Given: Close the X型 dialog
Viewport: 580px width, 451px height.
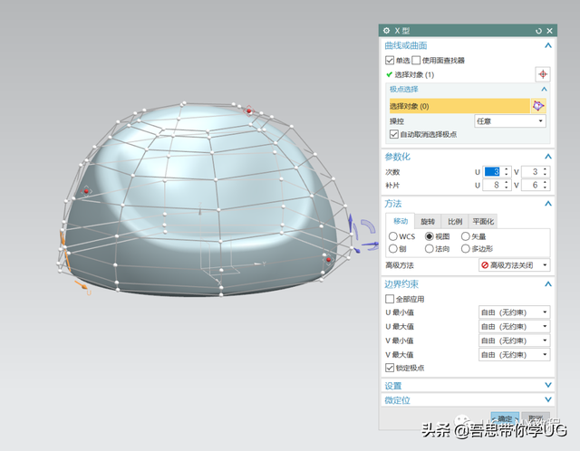Looking at the screenshot, I should pos(550,31).
